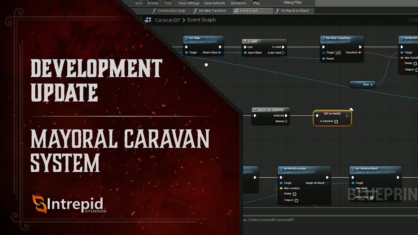
Task: Open Class Settings
Action: [189, 3]
